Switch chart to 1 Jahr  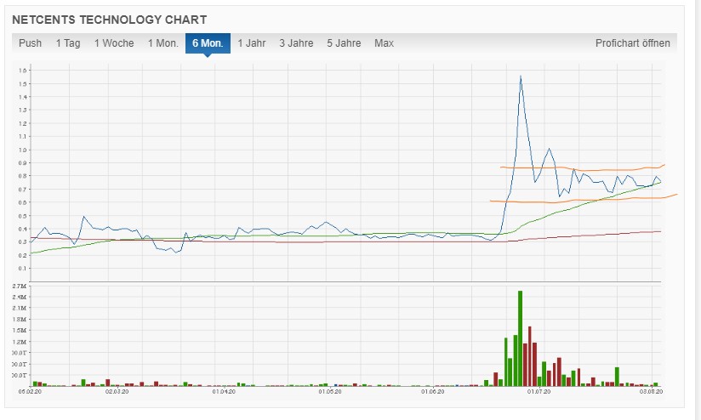251,43
